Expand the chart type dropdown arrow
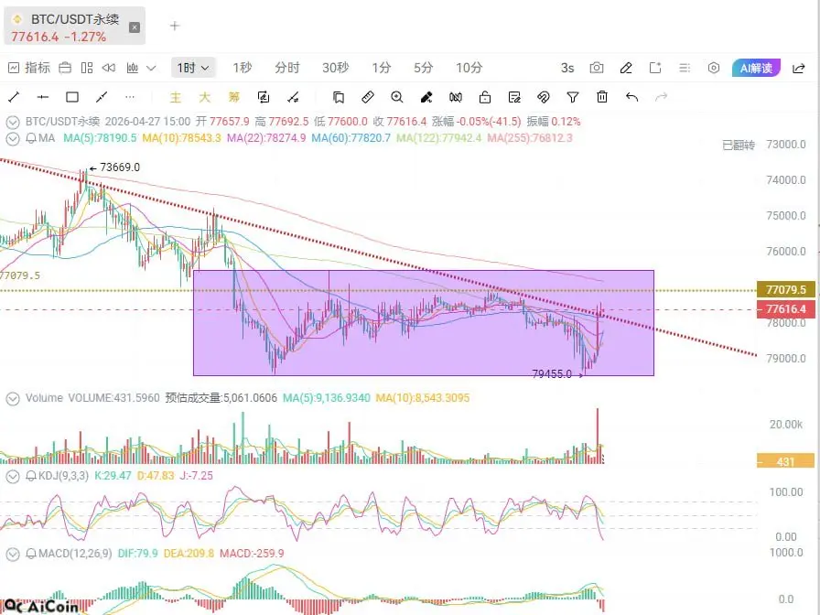The width and height of the screenshot is (820, 615). coord(151,68)
